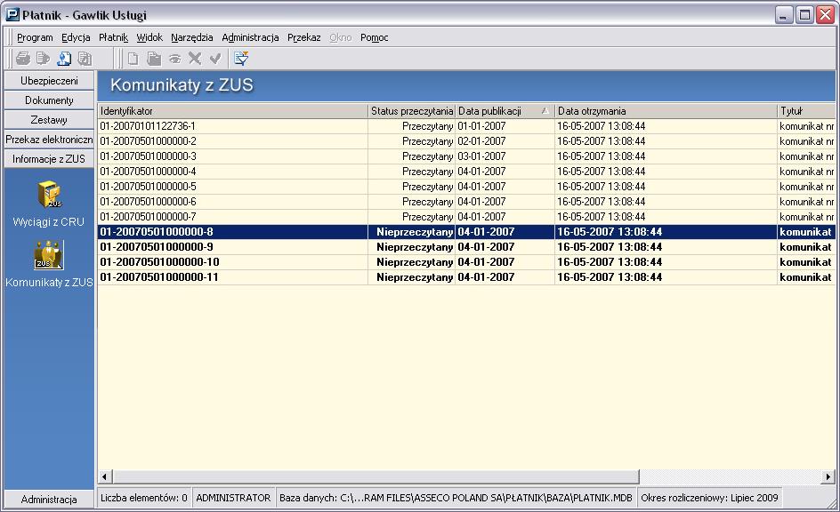Open the Widok menu

149,37
